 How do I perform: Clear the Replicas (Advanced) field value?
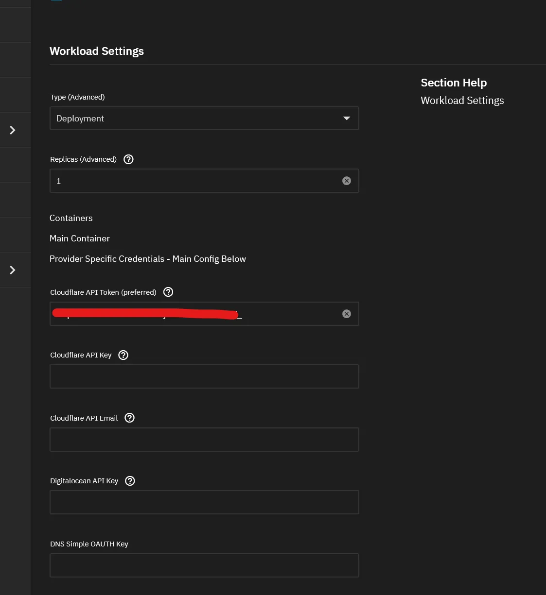coord(347,181)
